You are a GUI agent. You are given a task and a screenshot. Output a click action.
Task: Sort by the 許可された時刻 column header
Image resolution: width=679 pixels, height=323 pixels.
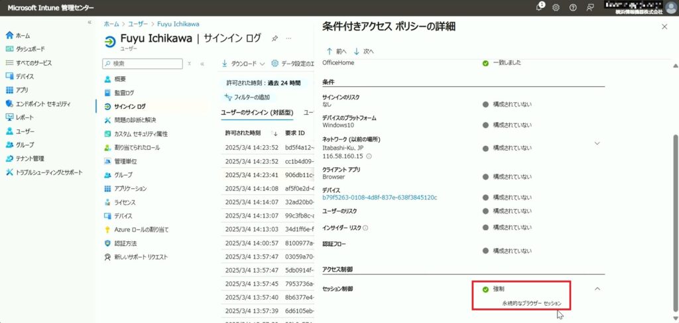(x=243, y=133)
